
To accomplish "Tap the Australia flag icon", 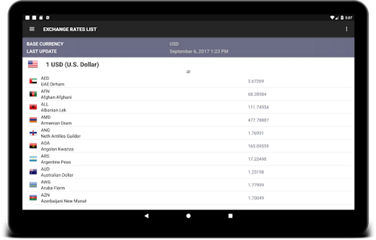I will click(x=33, y=172).
